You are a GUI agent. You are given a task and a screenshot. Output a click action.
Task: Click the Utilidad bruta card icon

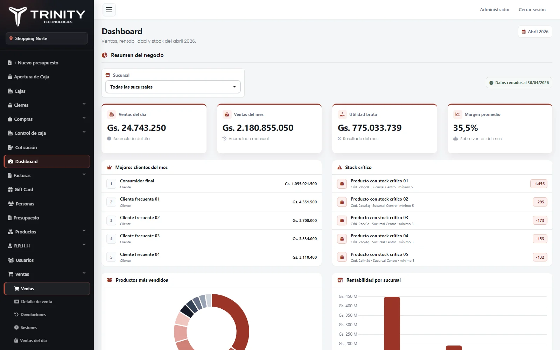pyautogui.click(x=342, y=114)
